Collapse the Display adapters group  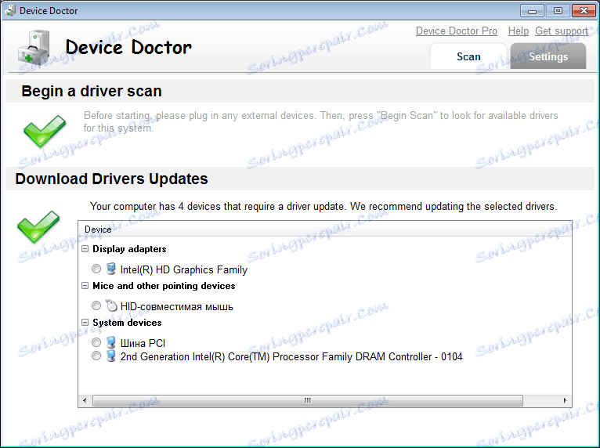click(x=85, y=249)
